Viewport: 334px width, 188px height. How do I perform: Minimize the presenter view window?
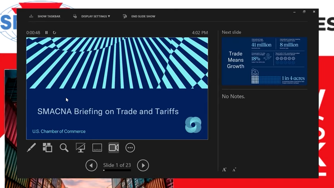coord(295,12)
